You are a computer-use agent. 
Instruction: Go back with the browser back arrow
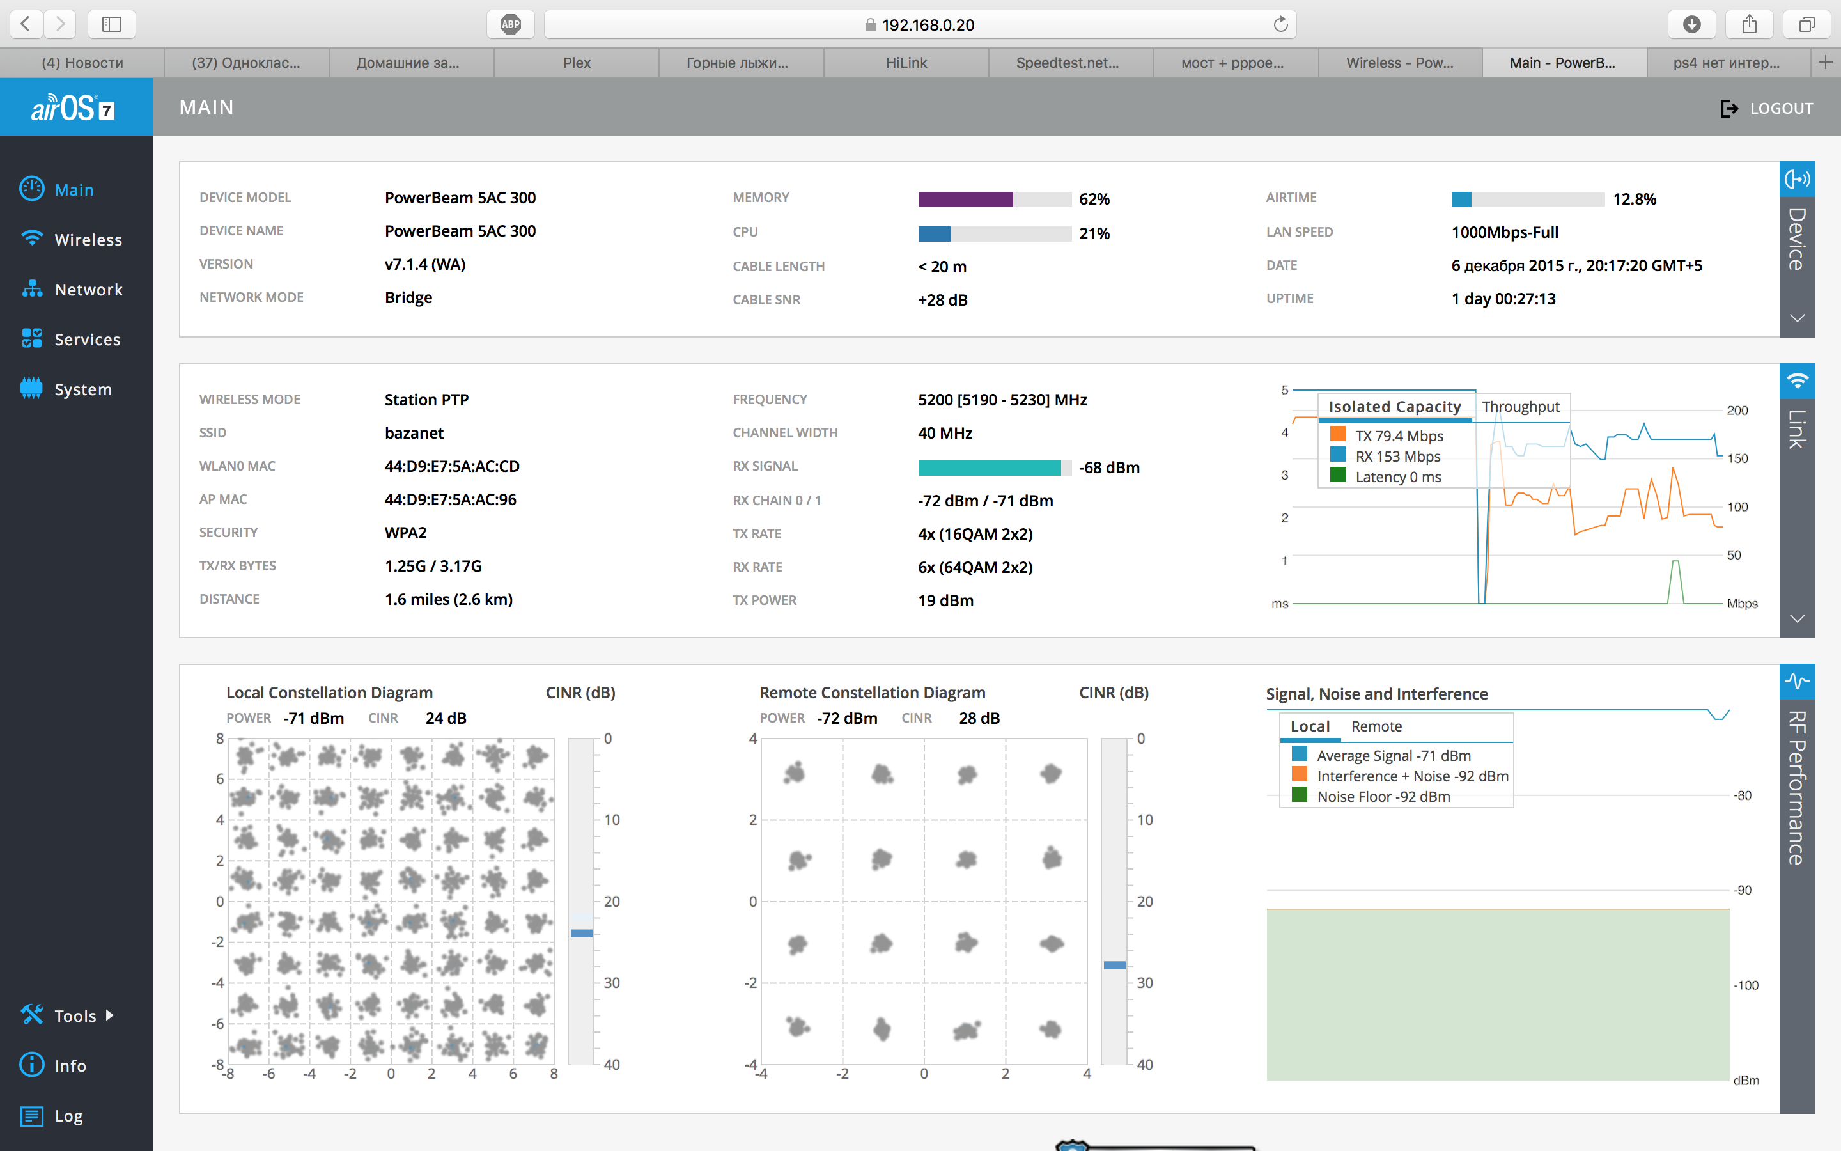pos(26,24)
